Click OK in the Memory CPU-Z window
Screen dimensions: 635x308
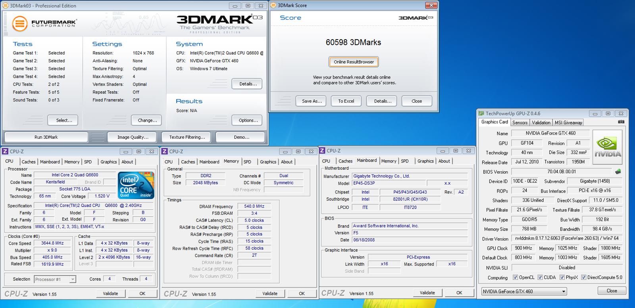tap(302, 294)
